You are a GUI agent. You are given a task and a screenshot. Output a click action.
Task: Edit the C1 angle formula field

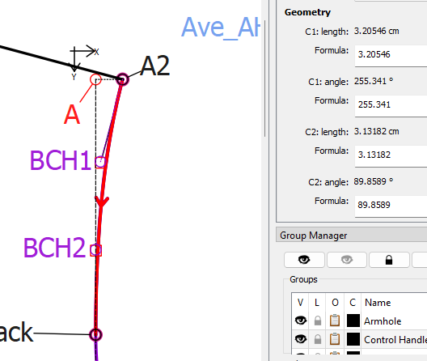click(x=391, y=105)
